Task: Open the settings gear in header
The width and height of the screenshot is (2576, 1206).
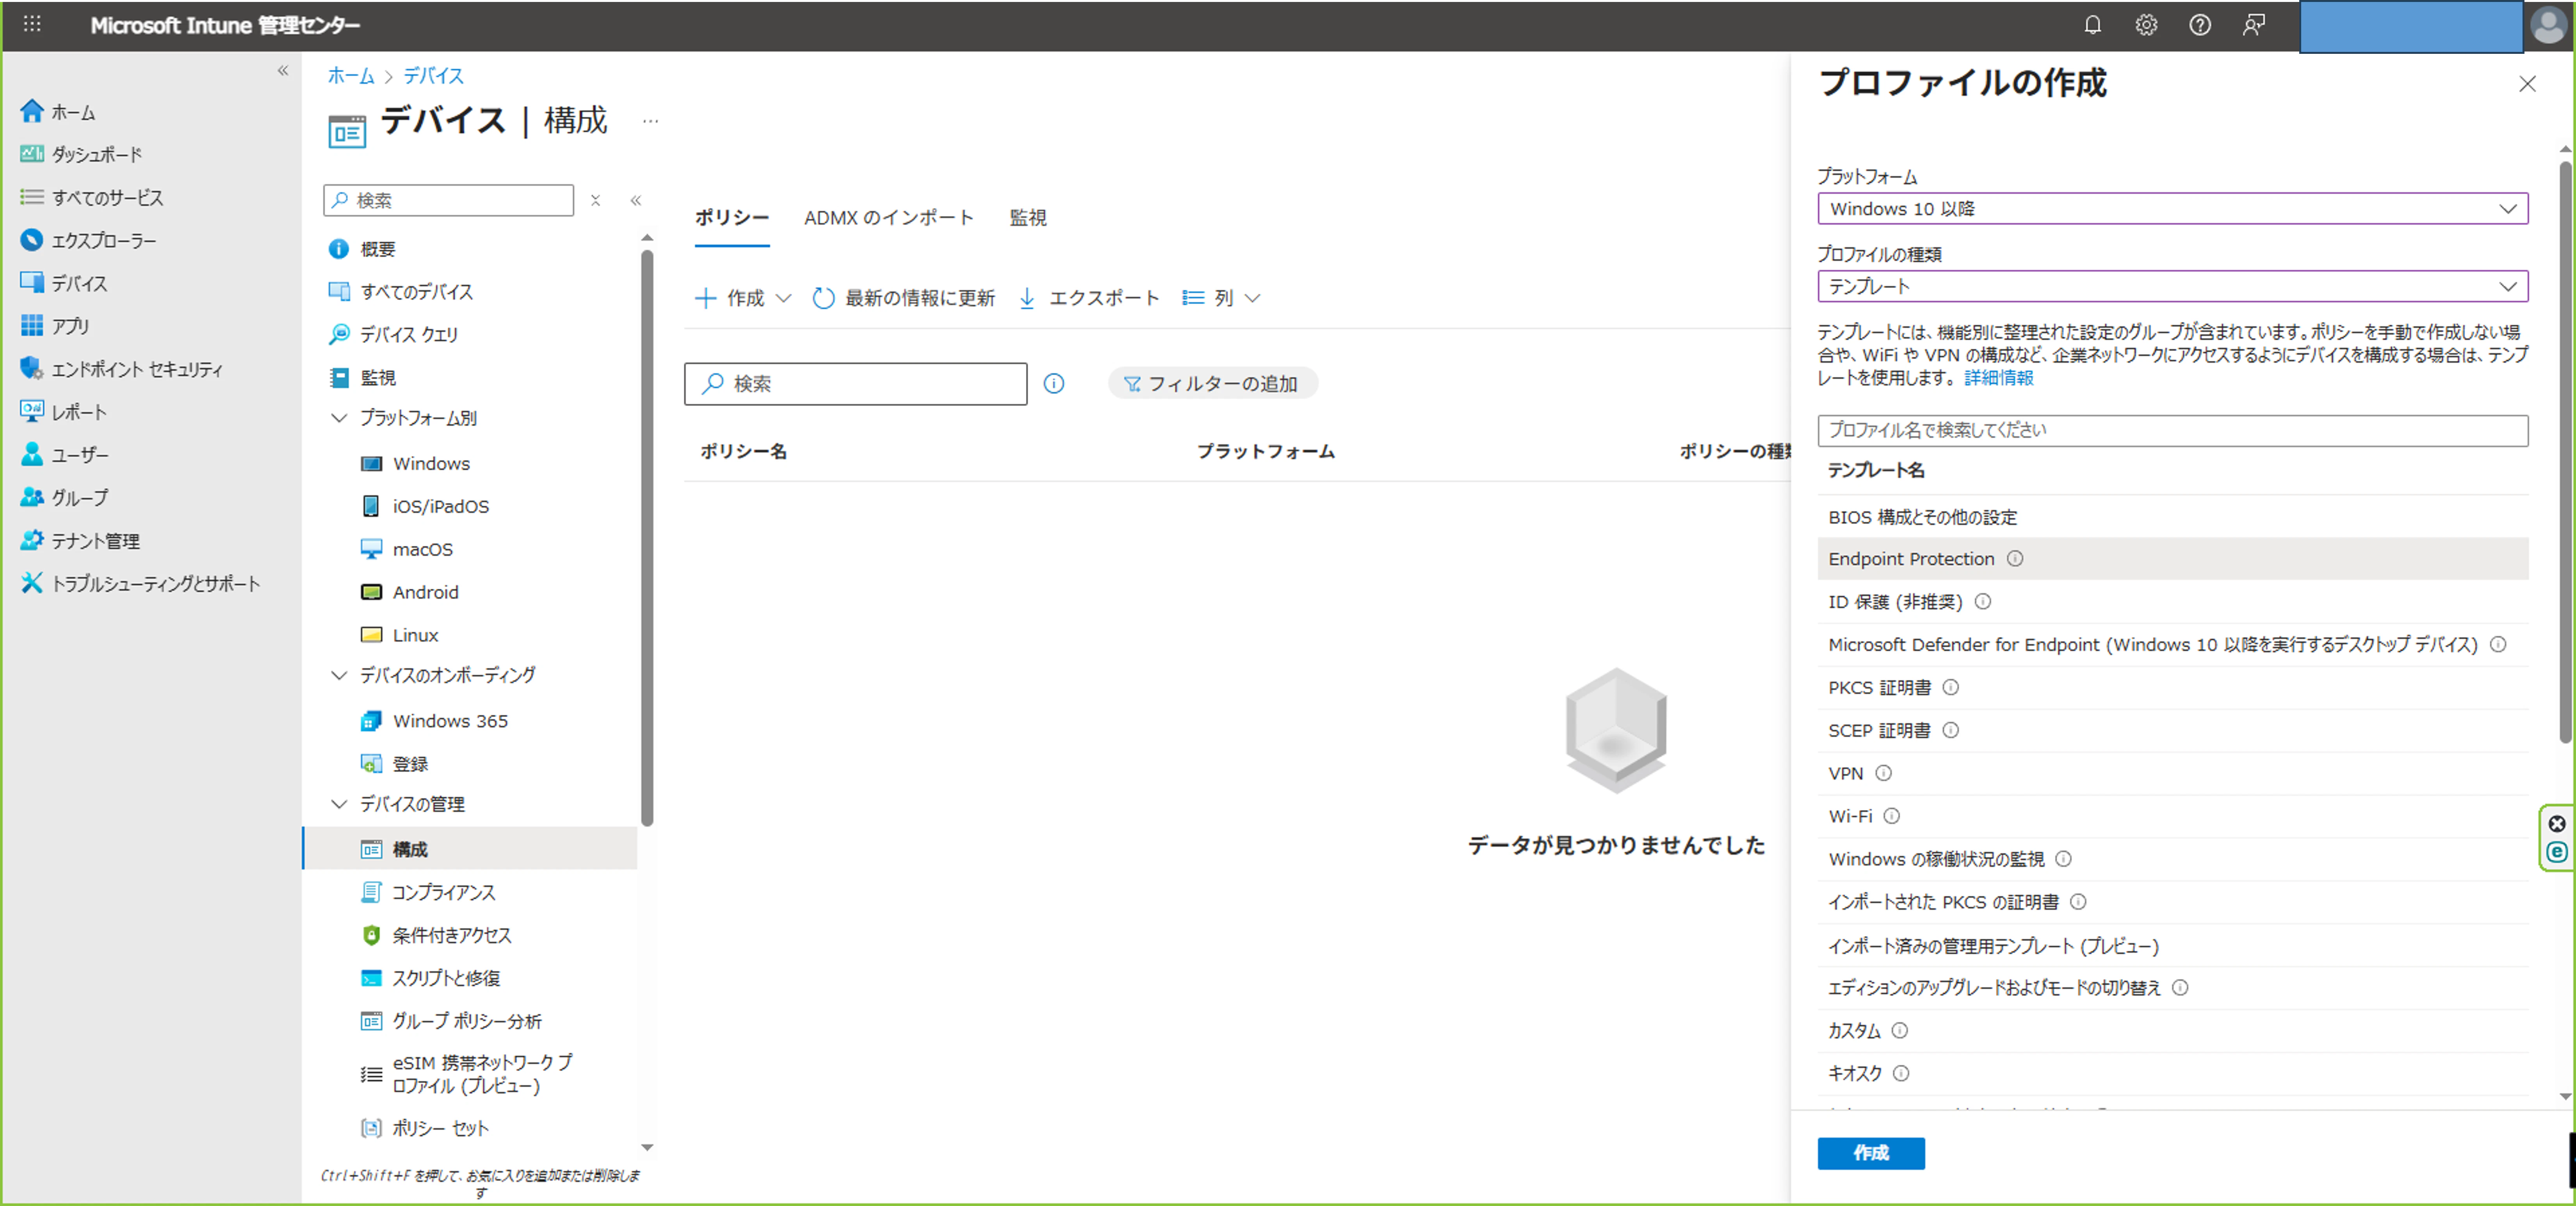Action: point(2146,25)
